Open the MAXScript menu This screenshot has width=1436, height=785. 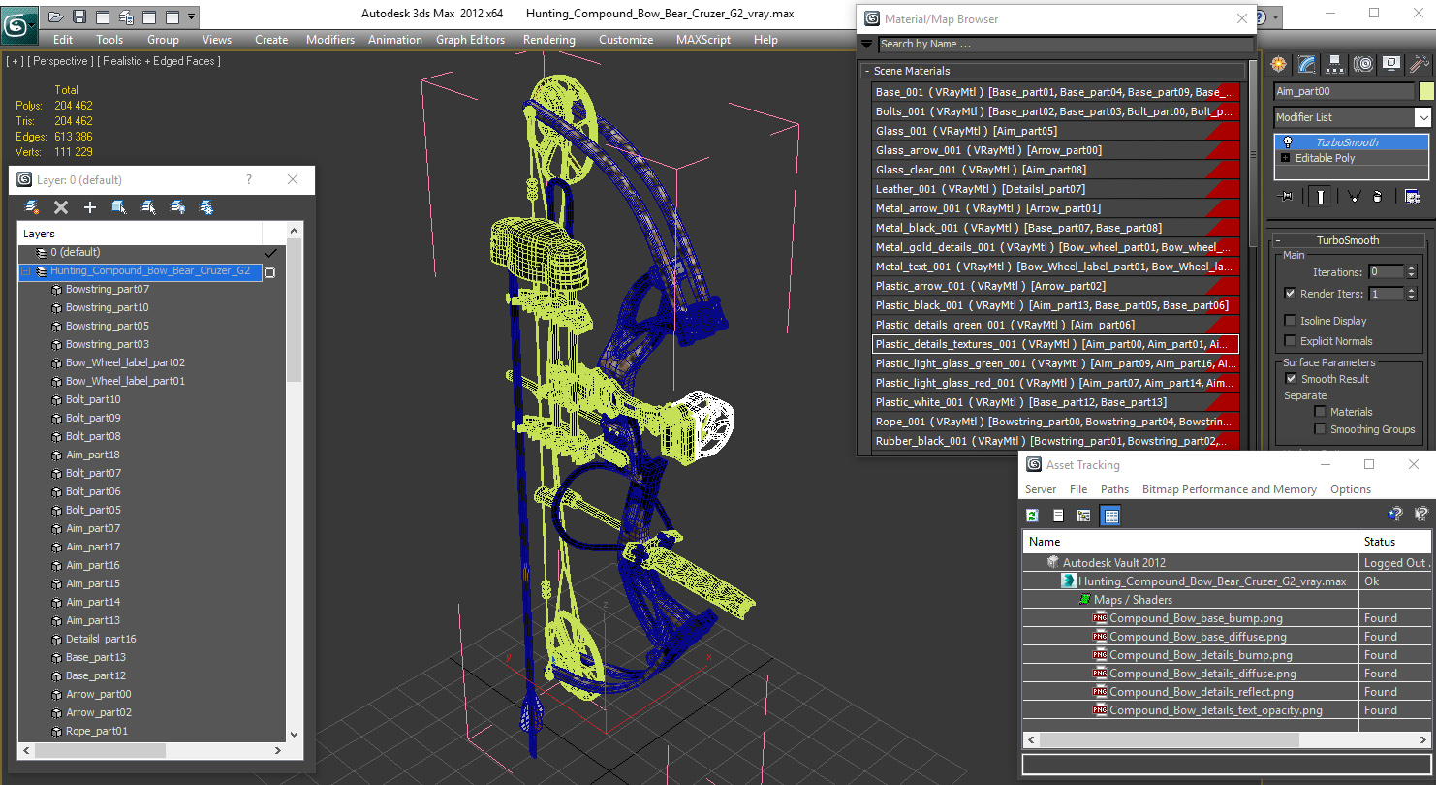click(x=703, y=40)
